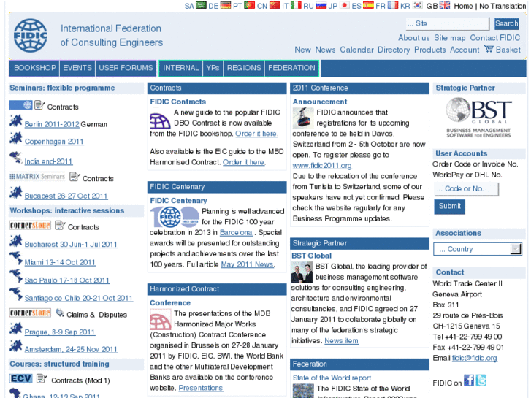This screenshot has width=531, height=398.
Task: Open the Barcelona centenary link
Action: pyautogui.click(x=236, y=233)
